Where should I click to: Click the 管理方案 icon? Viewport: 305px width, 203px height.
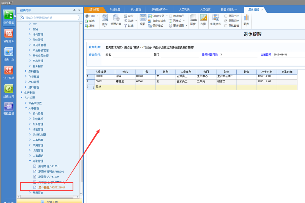point(116,18)
